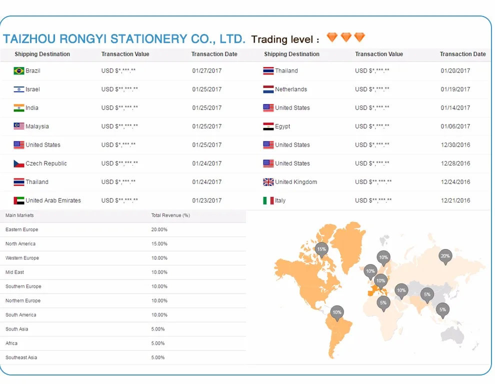Select the 'South America' market row
The image size is (495, 384).
coord(123,315)
